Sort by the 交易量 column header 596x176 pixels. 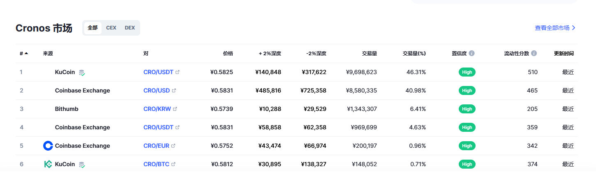(370, 53)
